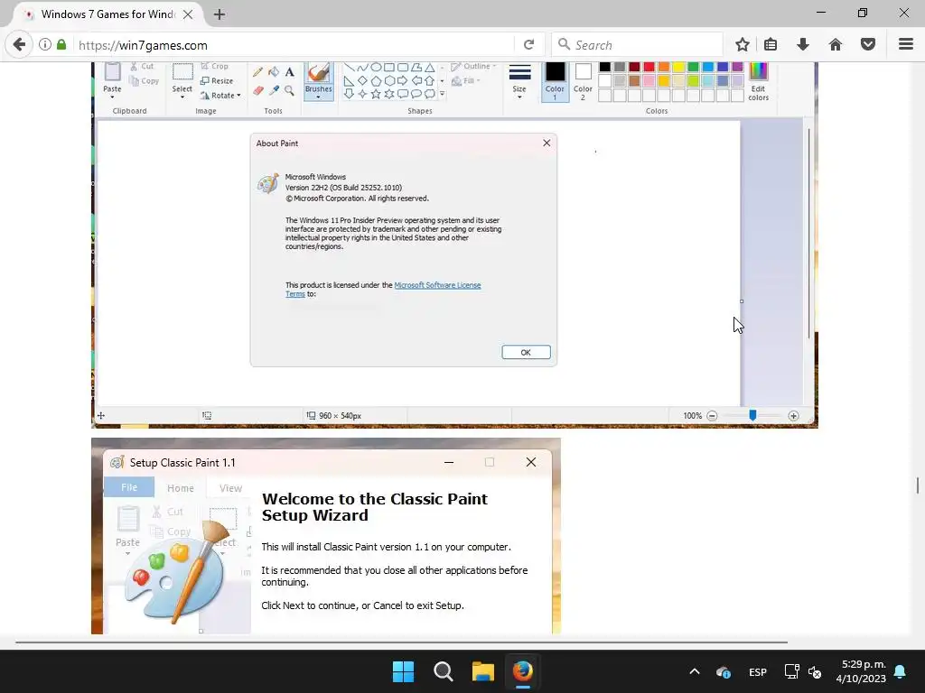Select the Magnifier tool in Paint
Image resolution: width=925 pixels, height=693 pixels.
point(289,90)
